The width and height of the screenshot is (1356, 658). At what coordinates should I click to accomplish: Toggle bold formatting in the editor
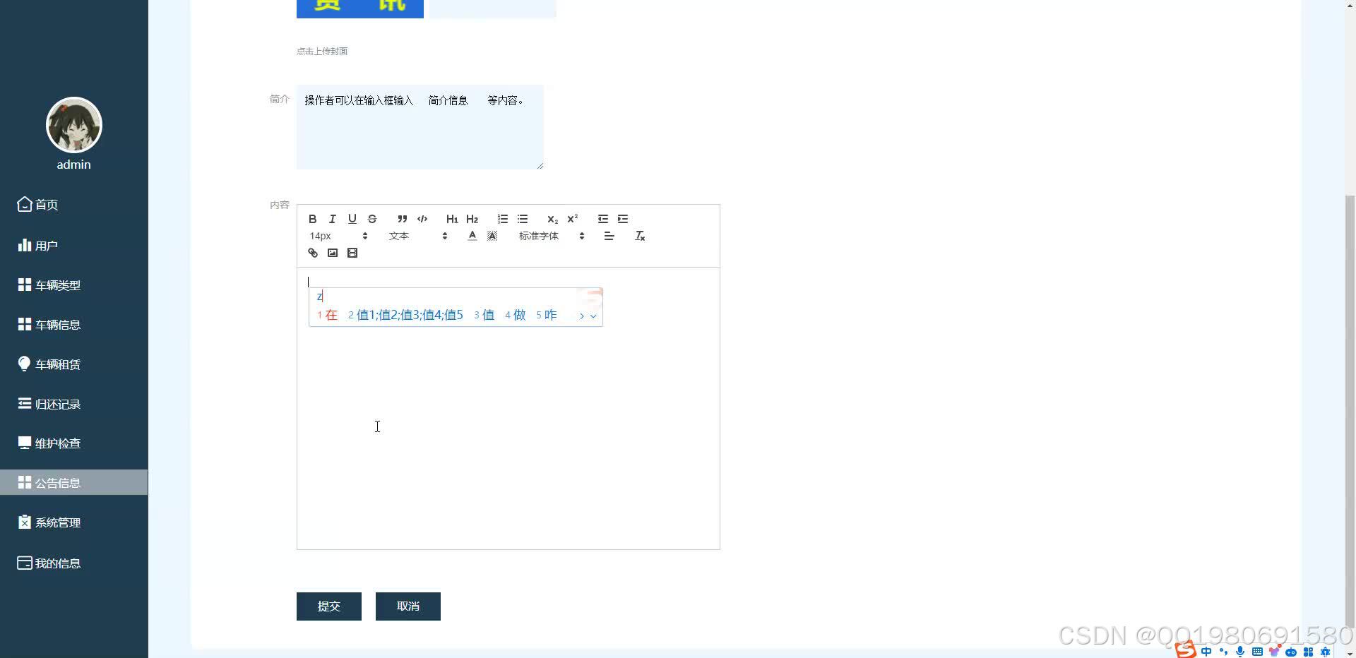[313, 219]
